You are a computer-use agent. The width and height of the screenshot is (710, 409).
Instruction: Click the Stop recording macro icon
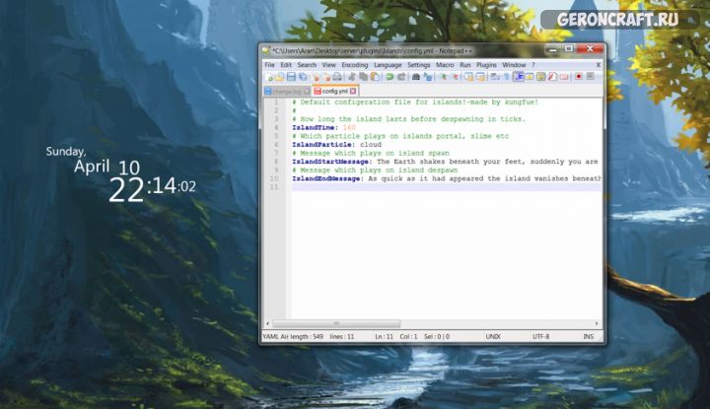tap(590, 77)
